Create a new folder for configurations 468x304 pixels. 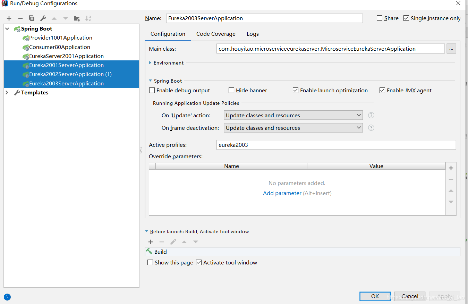click(x=77, y=18)
